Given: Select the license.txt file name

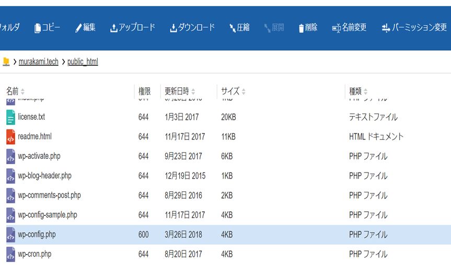Looking at the screenshot, I should tap(31, 117).
